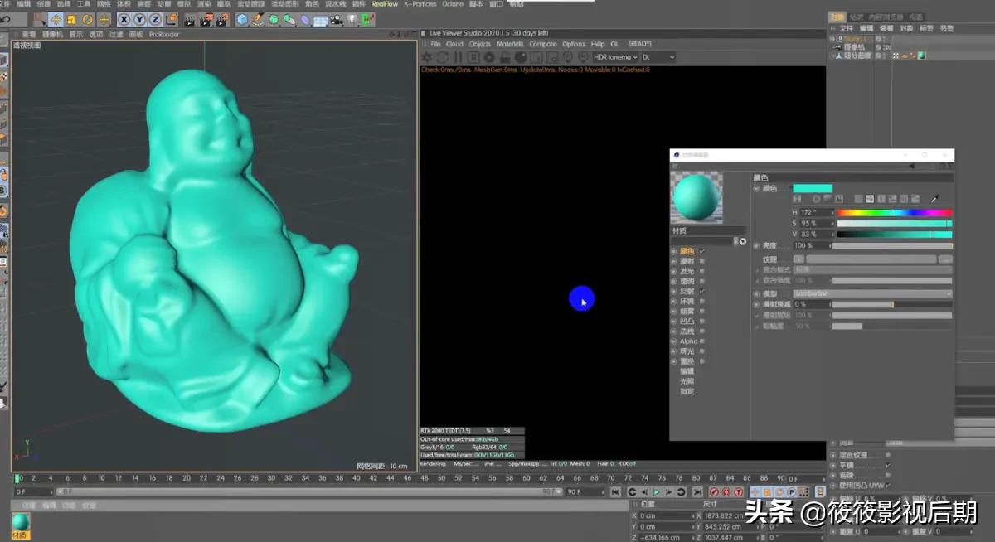The width and height of the screenshot is (995, 542).
Task: Pick color with the eyedropper tool
Action: click(x=934, y=199)
